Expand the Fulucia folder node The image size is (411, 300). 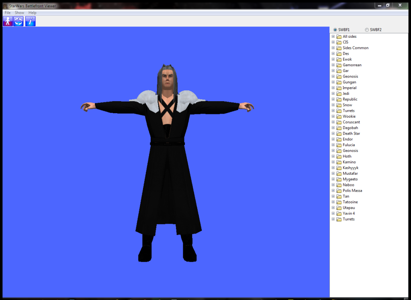pos(333,145)
